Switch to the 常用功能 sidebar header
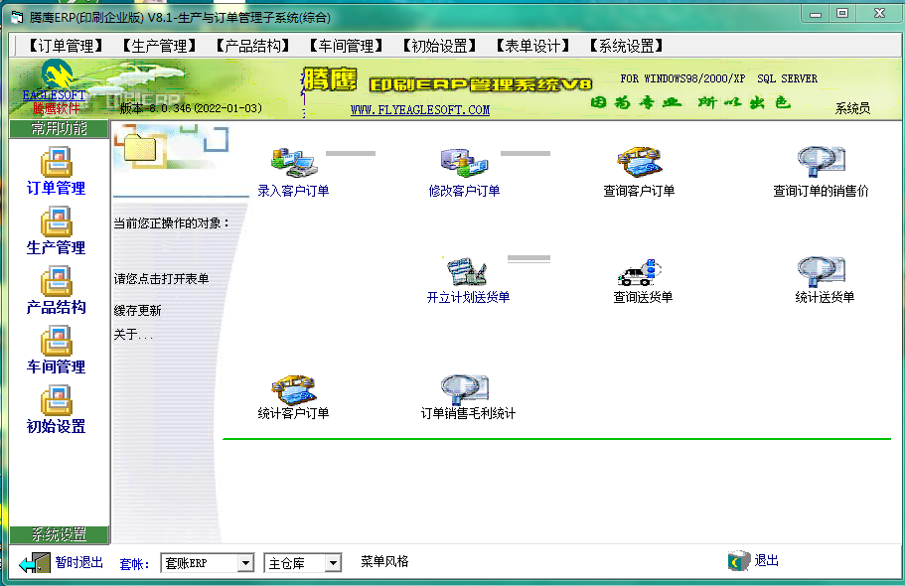 click(x=59, y=129)
